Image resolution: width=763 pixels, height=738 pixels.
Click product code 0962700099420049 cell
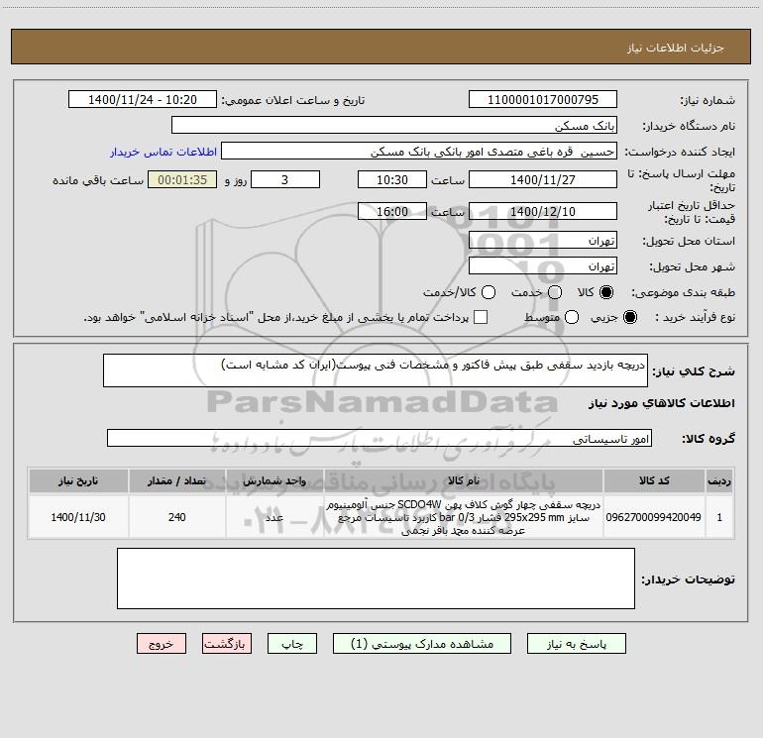click(x=654, y=517)
